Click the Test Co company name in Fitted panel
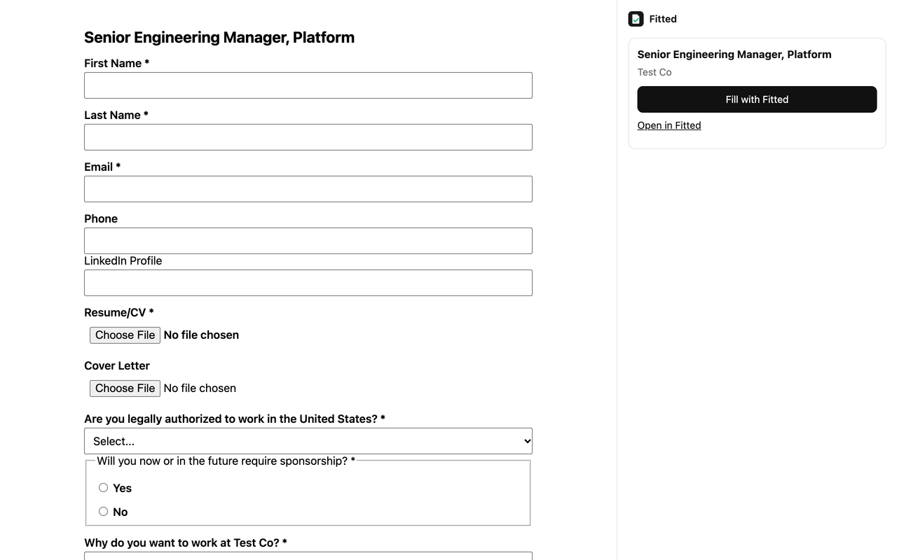Viewport: 897px width, 560px height. (655, 72)
